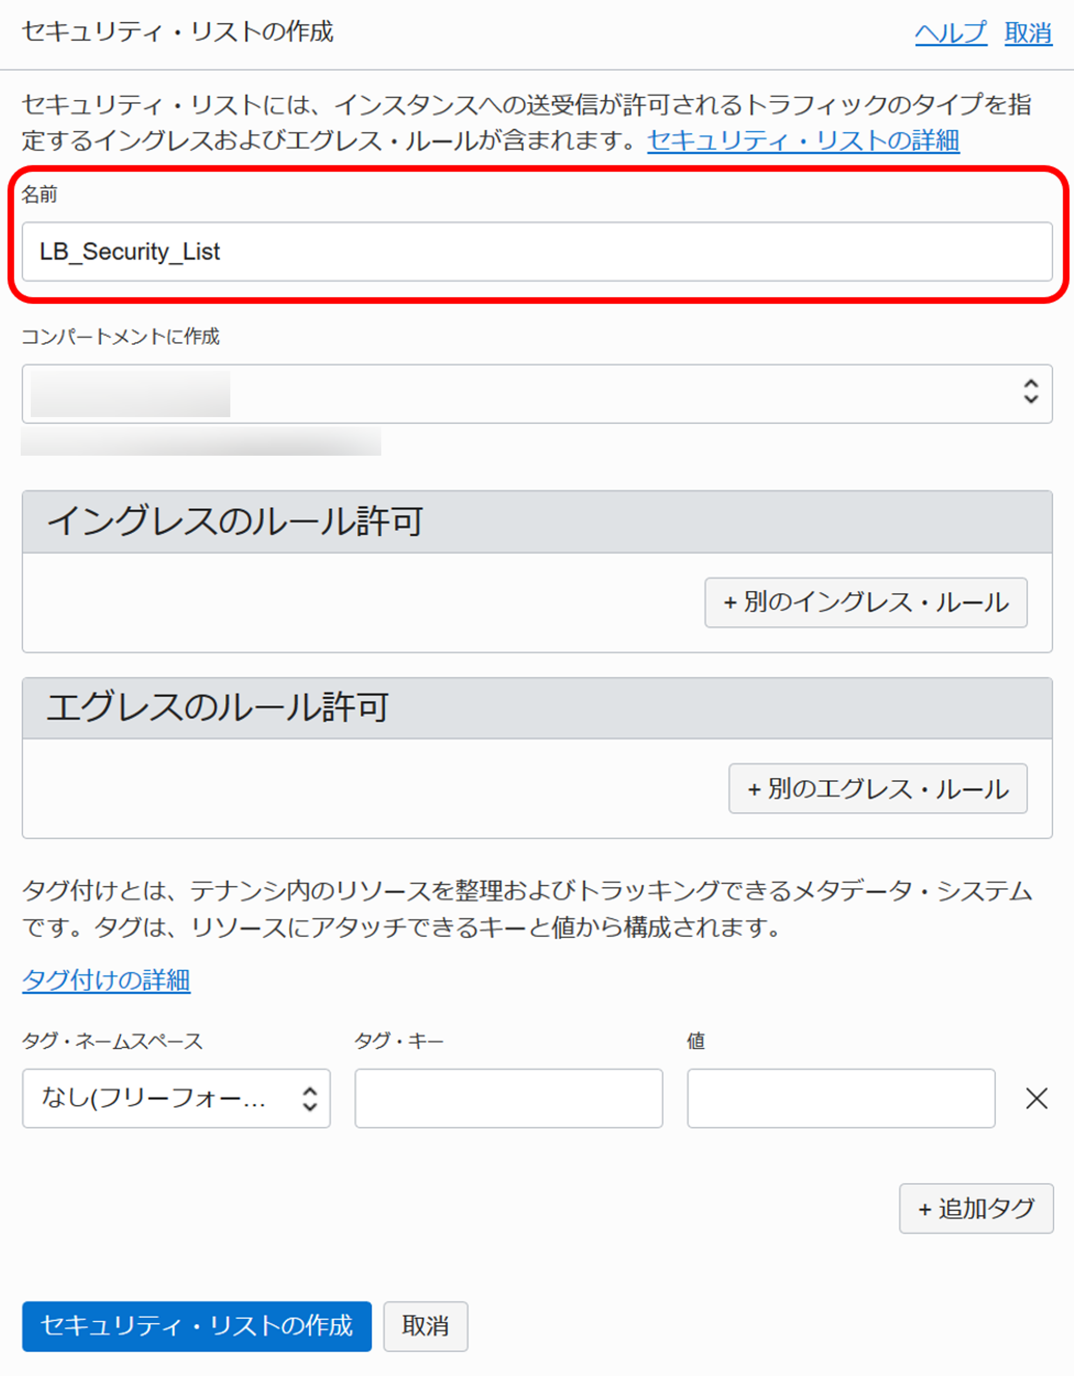Click the 取消 link at the top right
Image resolution: width=1074 pixels, height=1376 pixels.
(1029, 34)
